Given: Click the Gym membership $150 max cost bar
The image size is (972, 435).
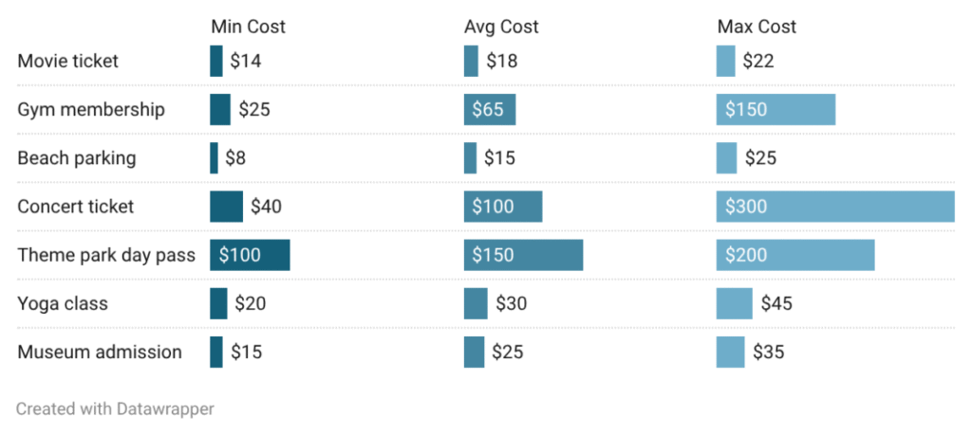Looking at the screenshot, I should pyautogui.click(x=776, y=110).
